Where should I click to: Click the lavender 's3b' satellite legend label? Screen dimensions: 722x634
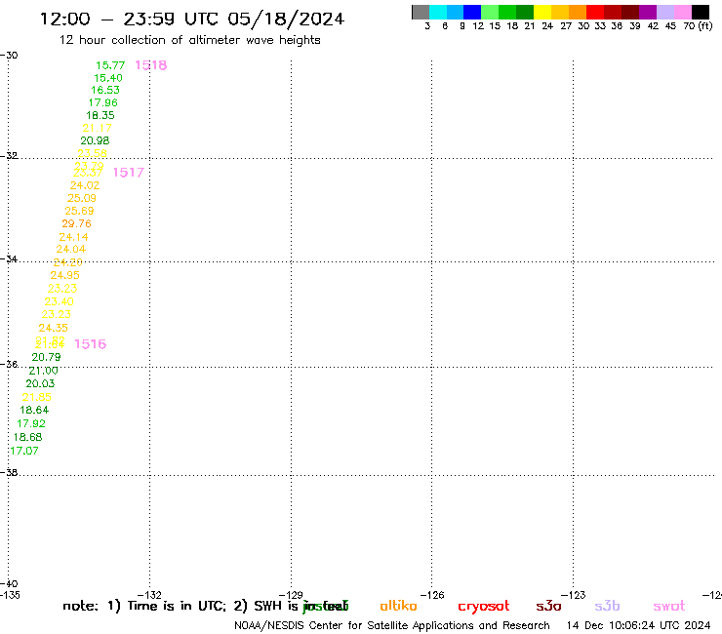(x=607, y=606)
